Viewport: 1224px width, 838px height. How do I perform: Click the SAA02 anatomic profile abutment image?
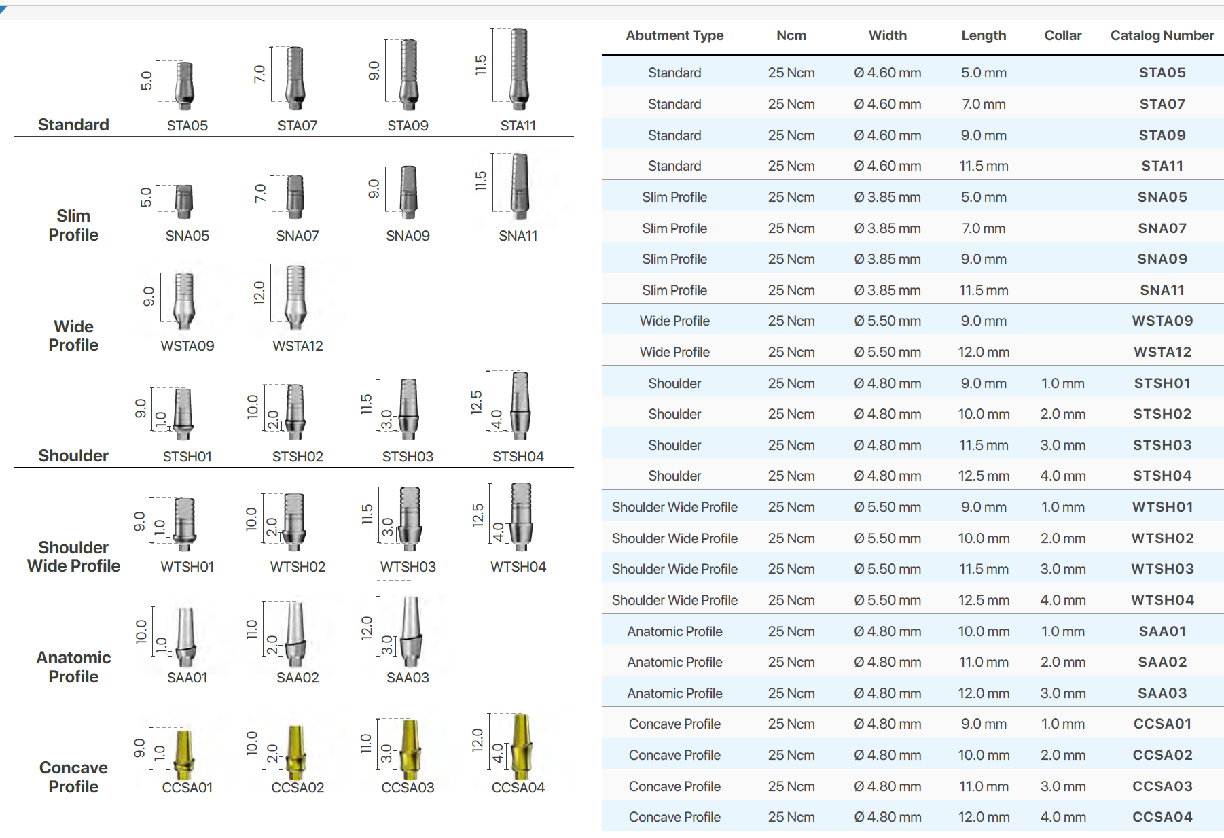click(x=294, y=634)
